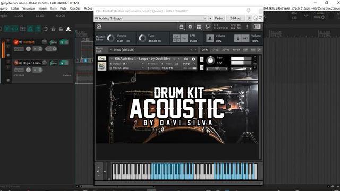This screenshot has height=191, width=340.
Task: Open the Pista menu
Action: (x=63, y=8)
